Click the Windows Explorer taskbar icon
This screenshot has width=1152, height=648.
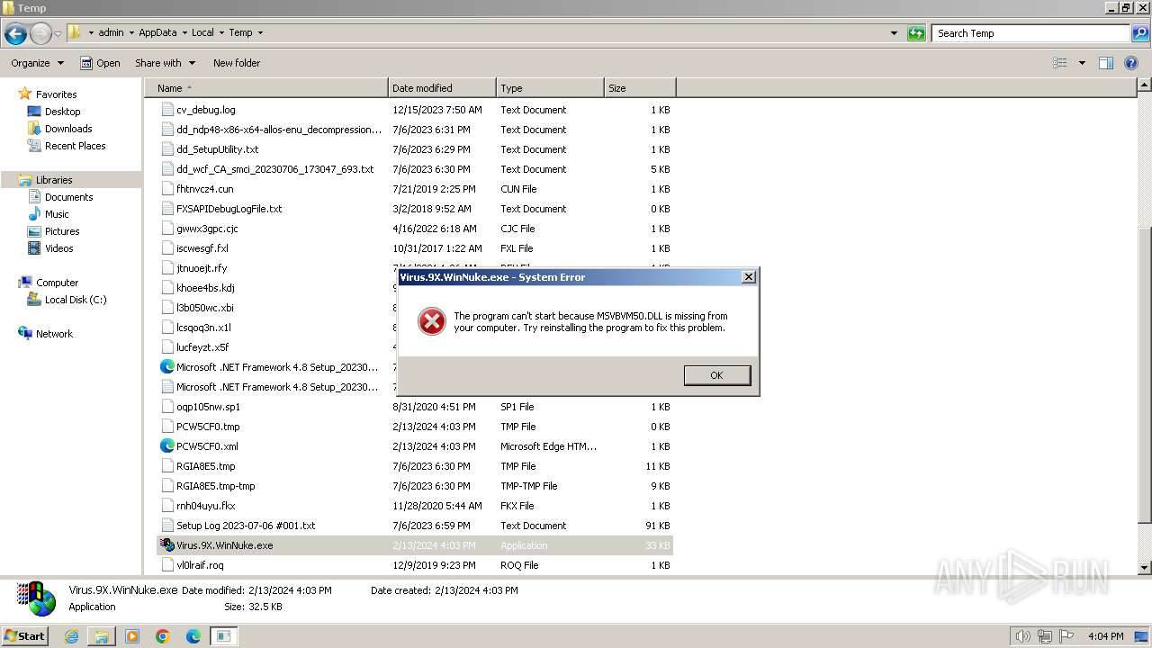[x=102, y=636]
